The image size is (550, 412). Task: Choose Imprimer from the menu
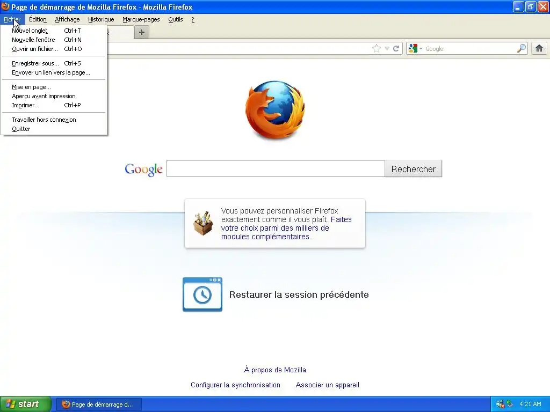pyautogui.click(x=54, y=105)
